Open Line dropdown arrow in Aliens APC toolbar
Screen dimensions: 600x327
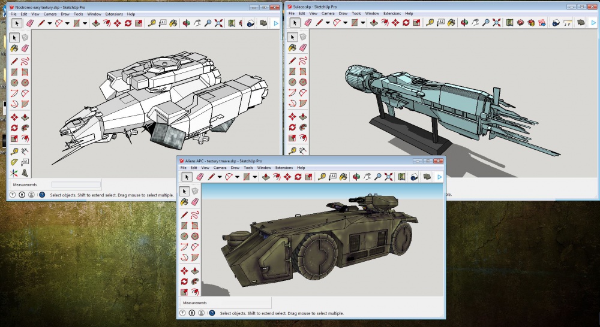(219, 177)
